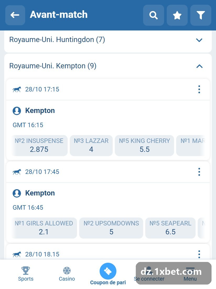Screen dimensions: 216x289
Task: Expand Royaume-Uni. Huntingdon (7) section
Action: [108, 40]
